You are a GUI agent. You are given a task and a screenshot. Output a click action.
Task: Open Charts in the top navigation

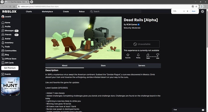(29, 11)
